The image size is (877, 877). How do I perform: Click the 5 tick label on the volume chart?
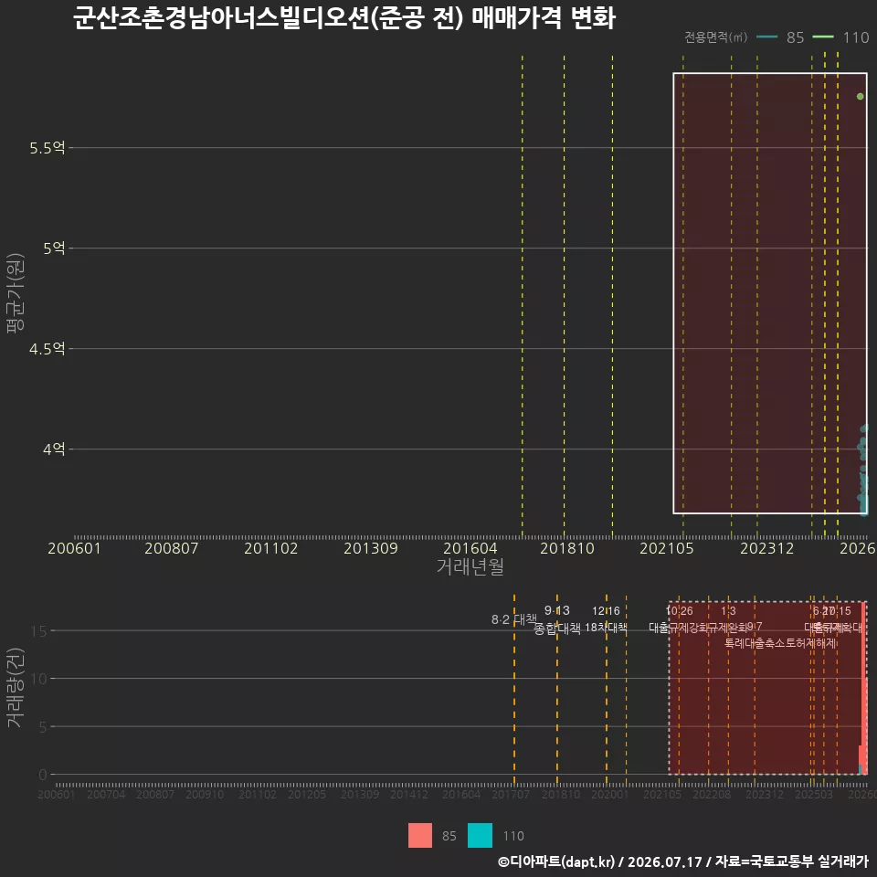point(43,727)
